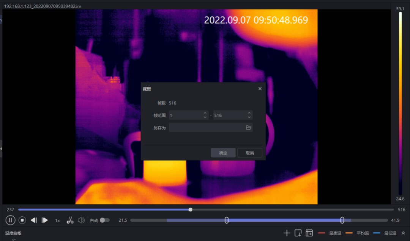410x241 pixels.
Task: Confirm the crop with 确定
Action: point(223,152)
